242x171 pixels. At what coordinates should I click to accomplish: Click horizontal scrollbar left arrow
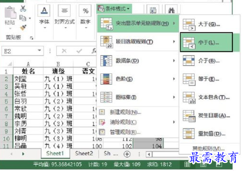[x=149, y=154]
